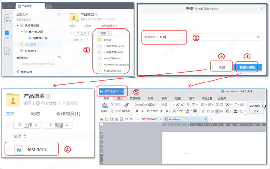Open the quick access toolbar customize arrow
Screen dimensions: 270x169
coord(138,119)
